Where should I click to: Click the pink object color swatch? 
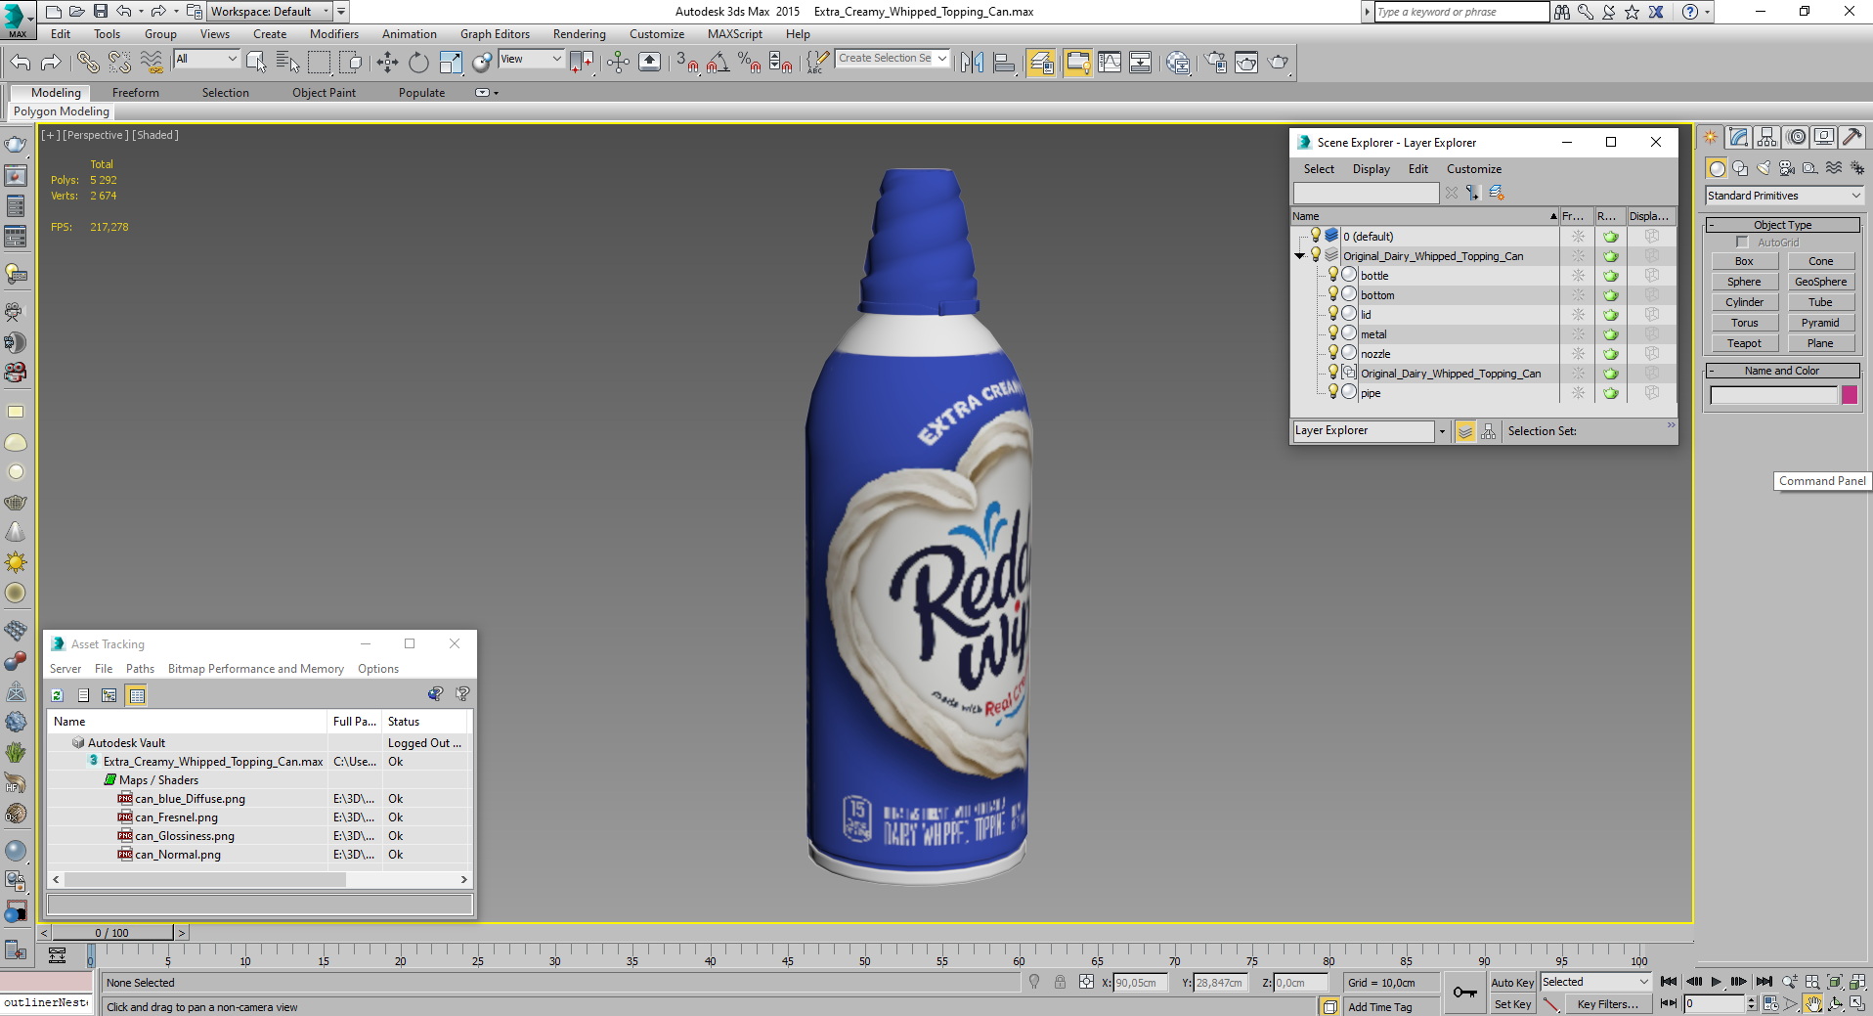(x=1850, y=395)
